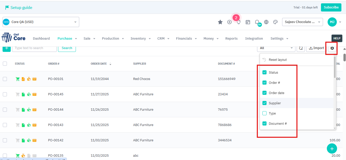Image resolution: width=346 pixels, height=160 pixels.
Task: Click the refresh list icon
Action: (x=301, y=48)
